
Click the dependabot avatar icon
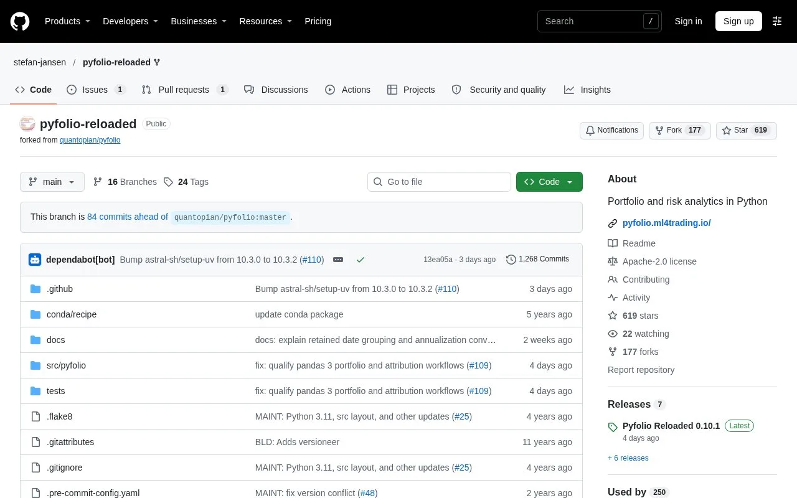35,260
